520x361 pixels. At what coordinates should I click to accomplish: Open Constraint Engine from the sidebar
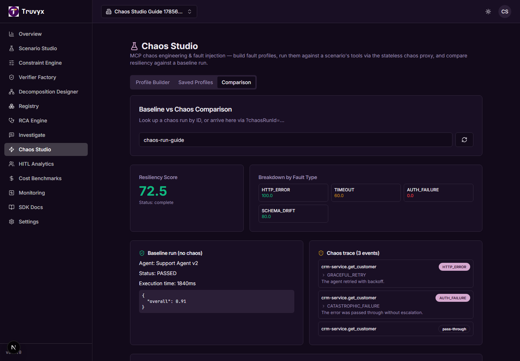tap(46, 63)
